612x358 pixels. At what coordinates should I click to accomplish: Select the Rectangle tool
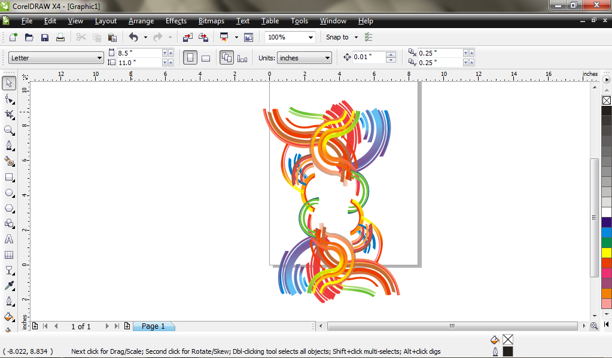(9, 177)
